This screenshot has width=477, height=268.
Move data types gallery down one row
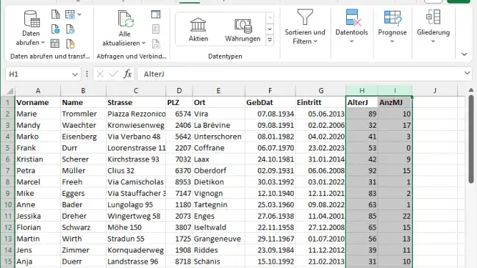(x=270, y=29)
